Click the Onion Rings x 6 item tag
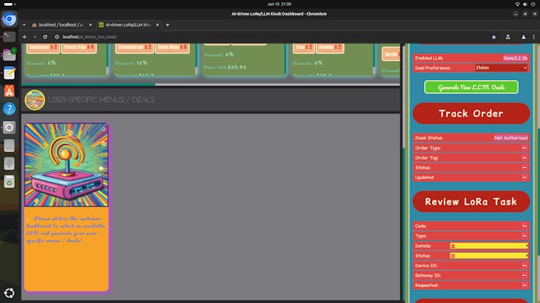This screenshot has width=540, height=303. pyautogui.click(x=172, y=47)
